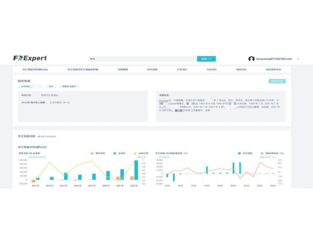The image size is (313, 235).
Task: Select the 地区对比 tab
Action: pyautogui.click(x=241, y=70)
